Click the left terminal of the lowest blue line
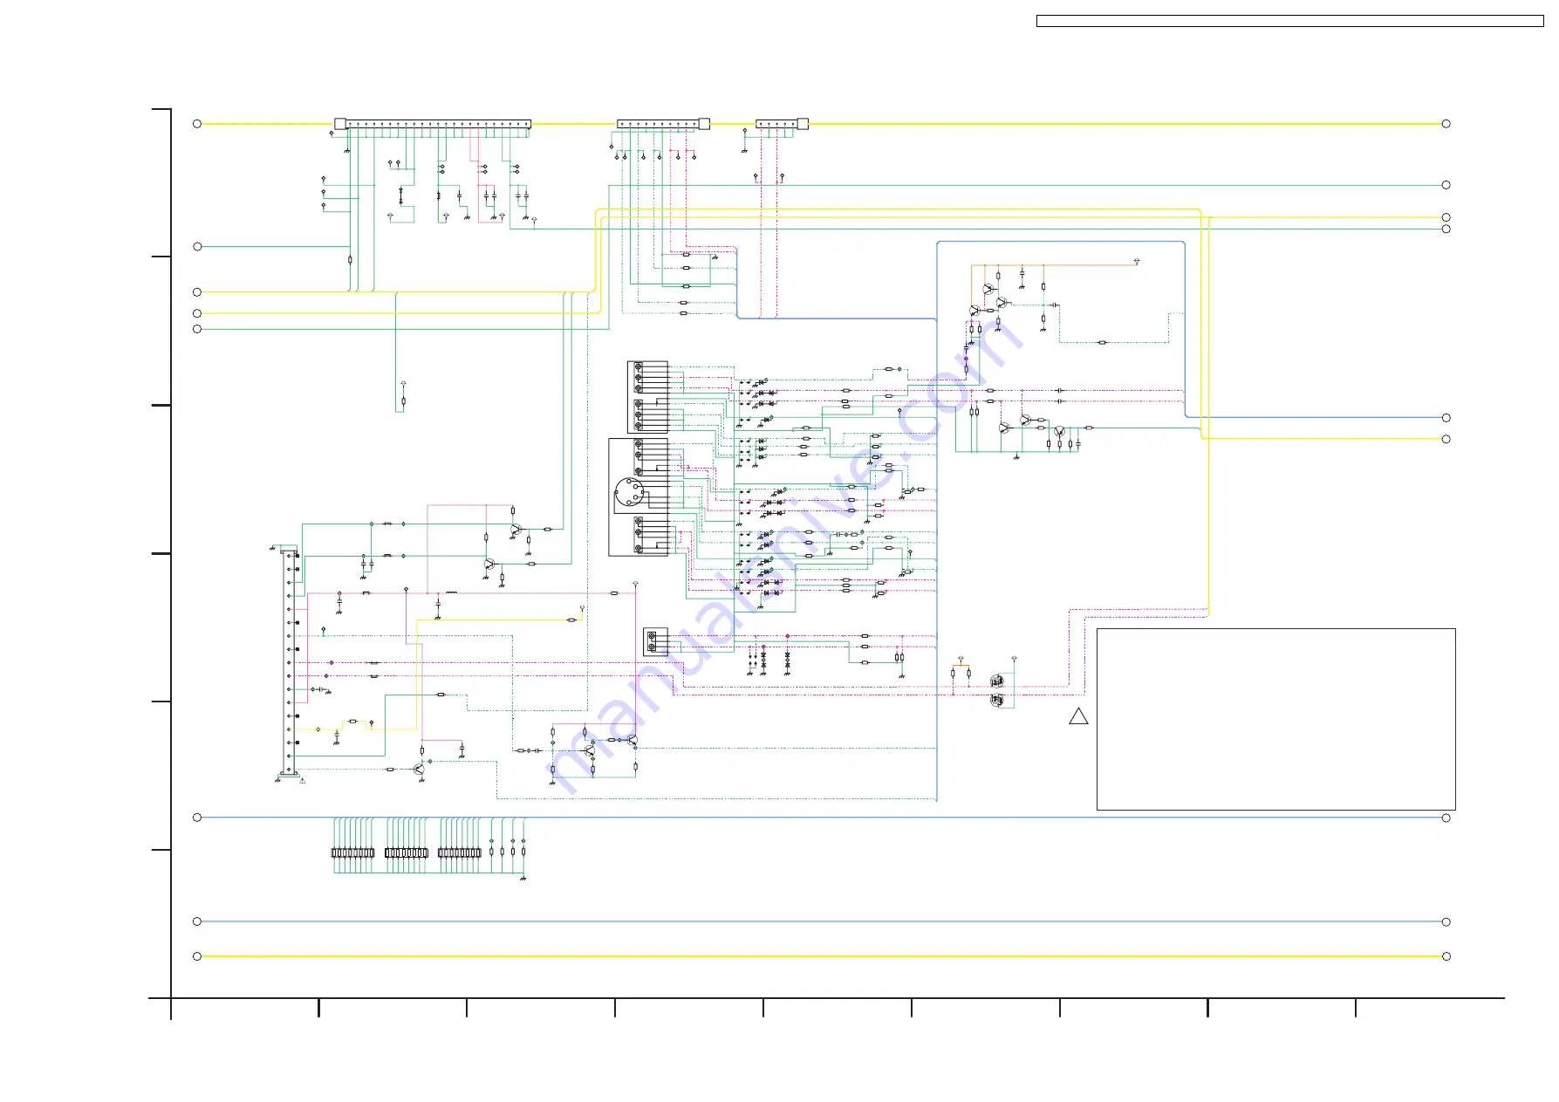Image resolution: width=1559 pixels, height=1102 pixels. [197, 921]
